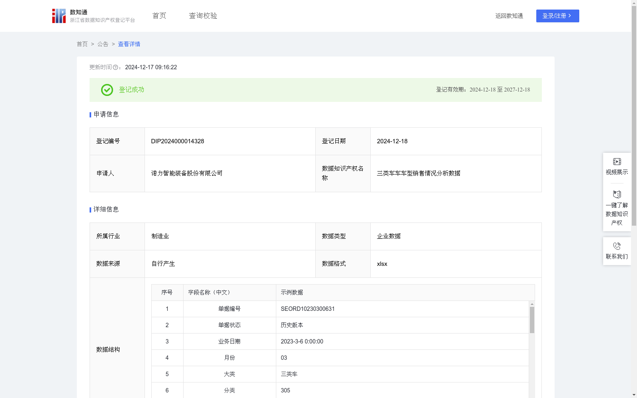
Task: Click the 单据状态 field cell
Action: coord(229,325)
